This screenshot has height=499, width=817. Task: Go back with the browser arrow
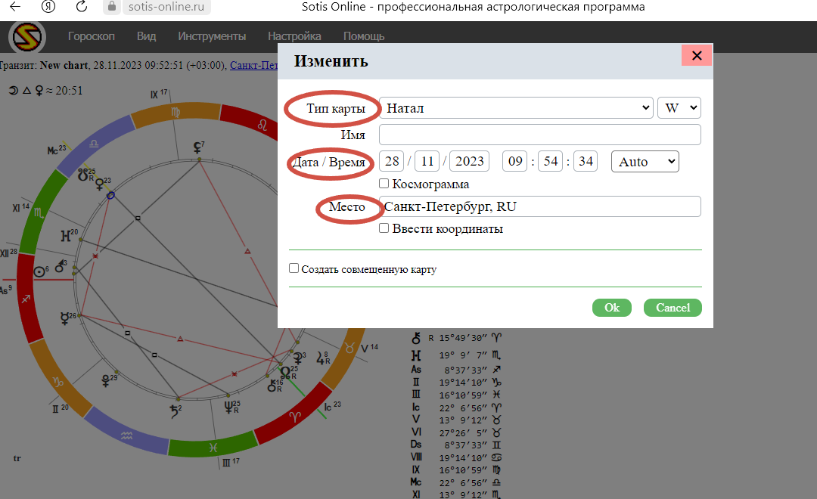[15, 6]
